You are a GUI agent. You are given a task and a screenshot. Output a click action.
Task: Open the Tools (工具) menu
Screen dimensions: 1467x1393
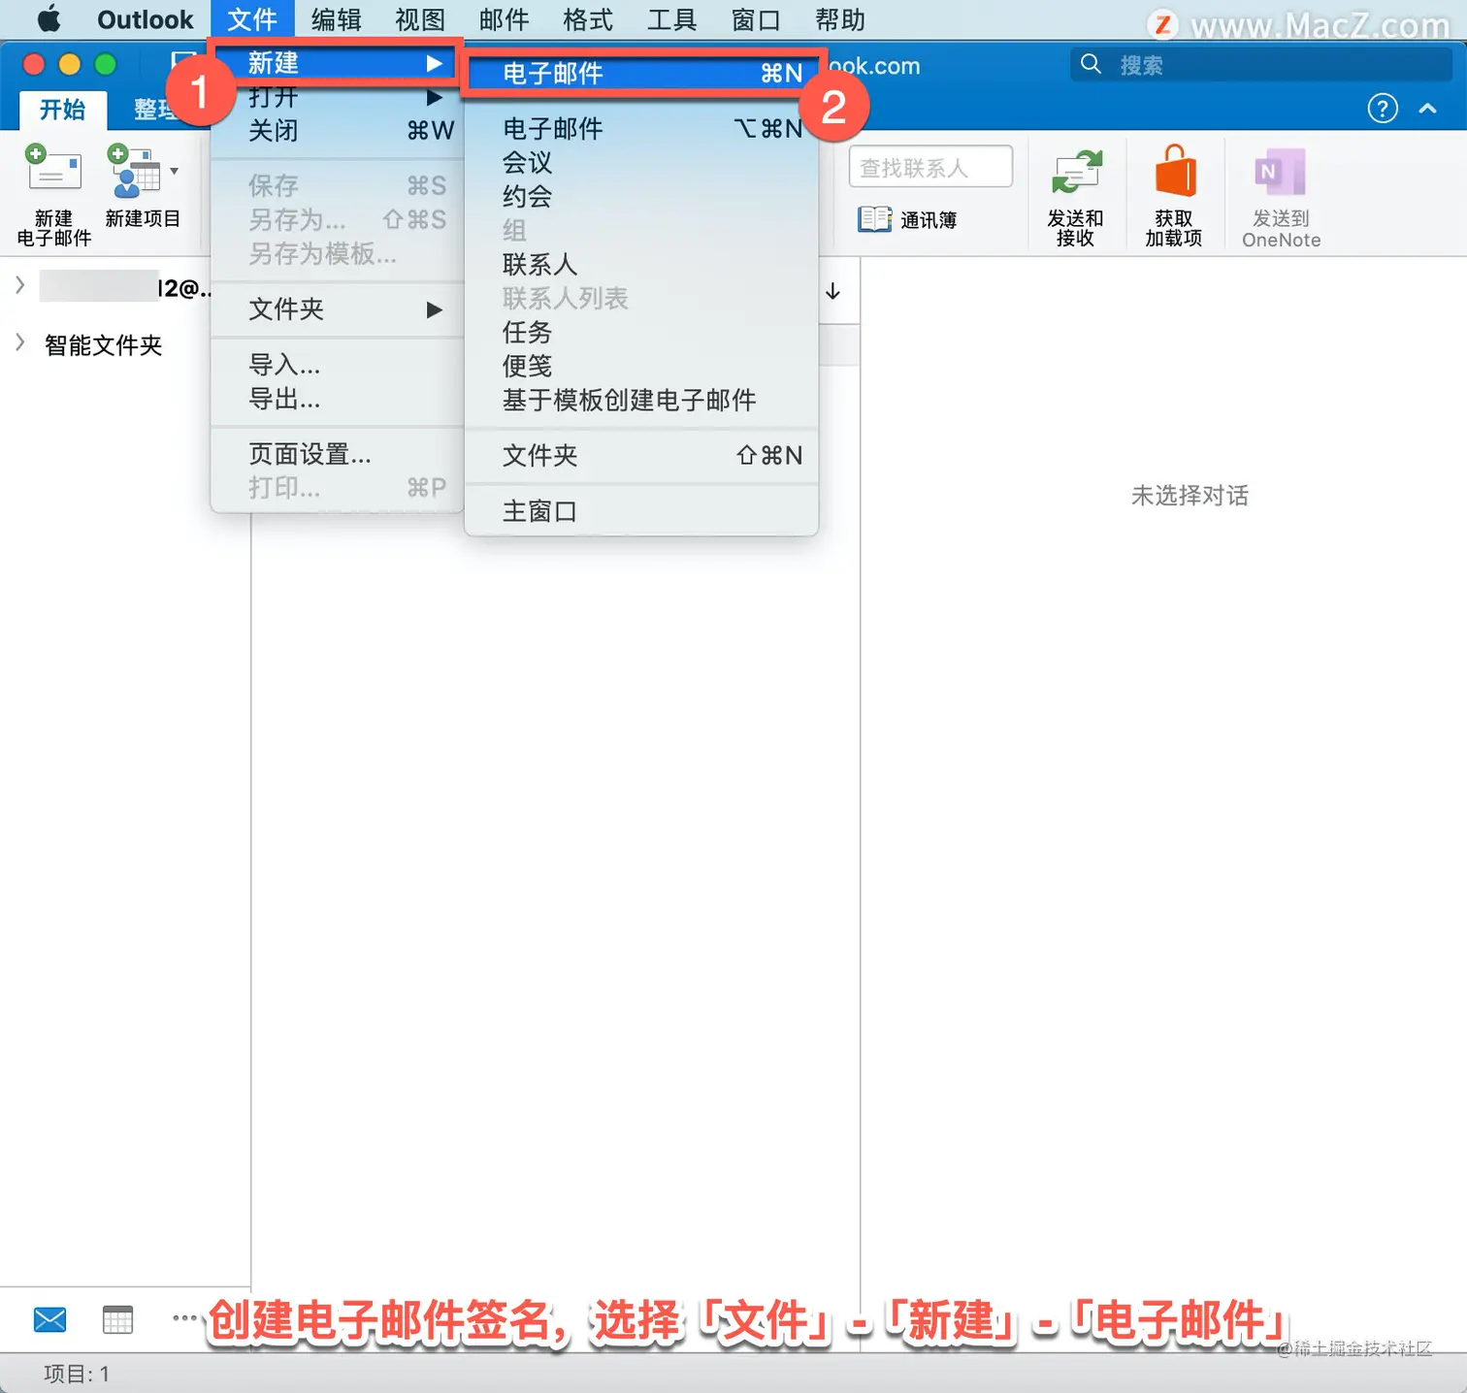[x=671, y=19]
